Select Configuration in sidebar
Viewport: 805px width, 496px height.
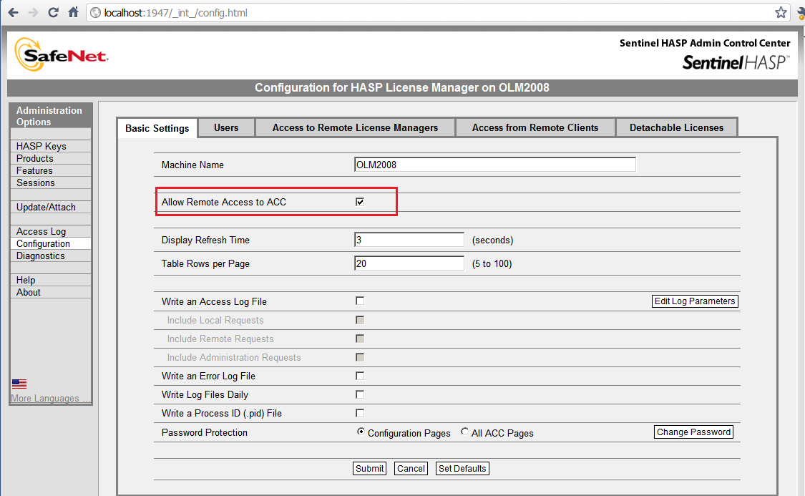point(50,243)
